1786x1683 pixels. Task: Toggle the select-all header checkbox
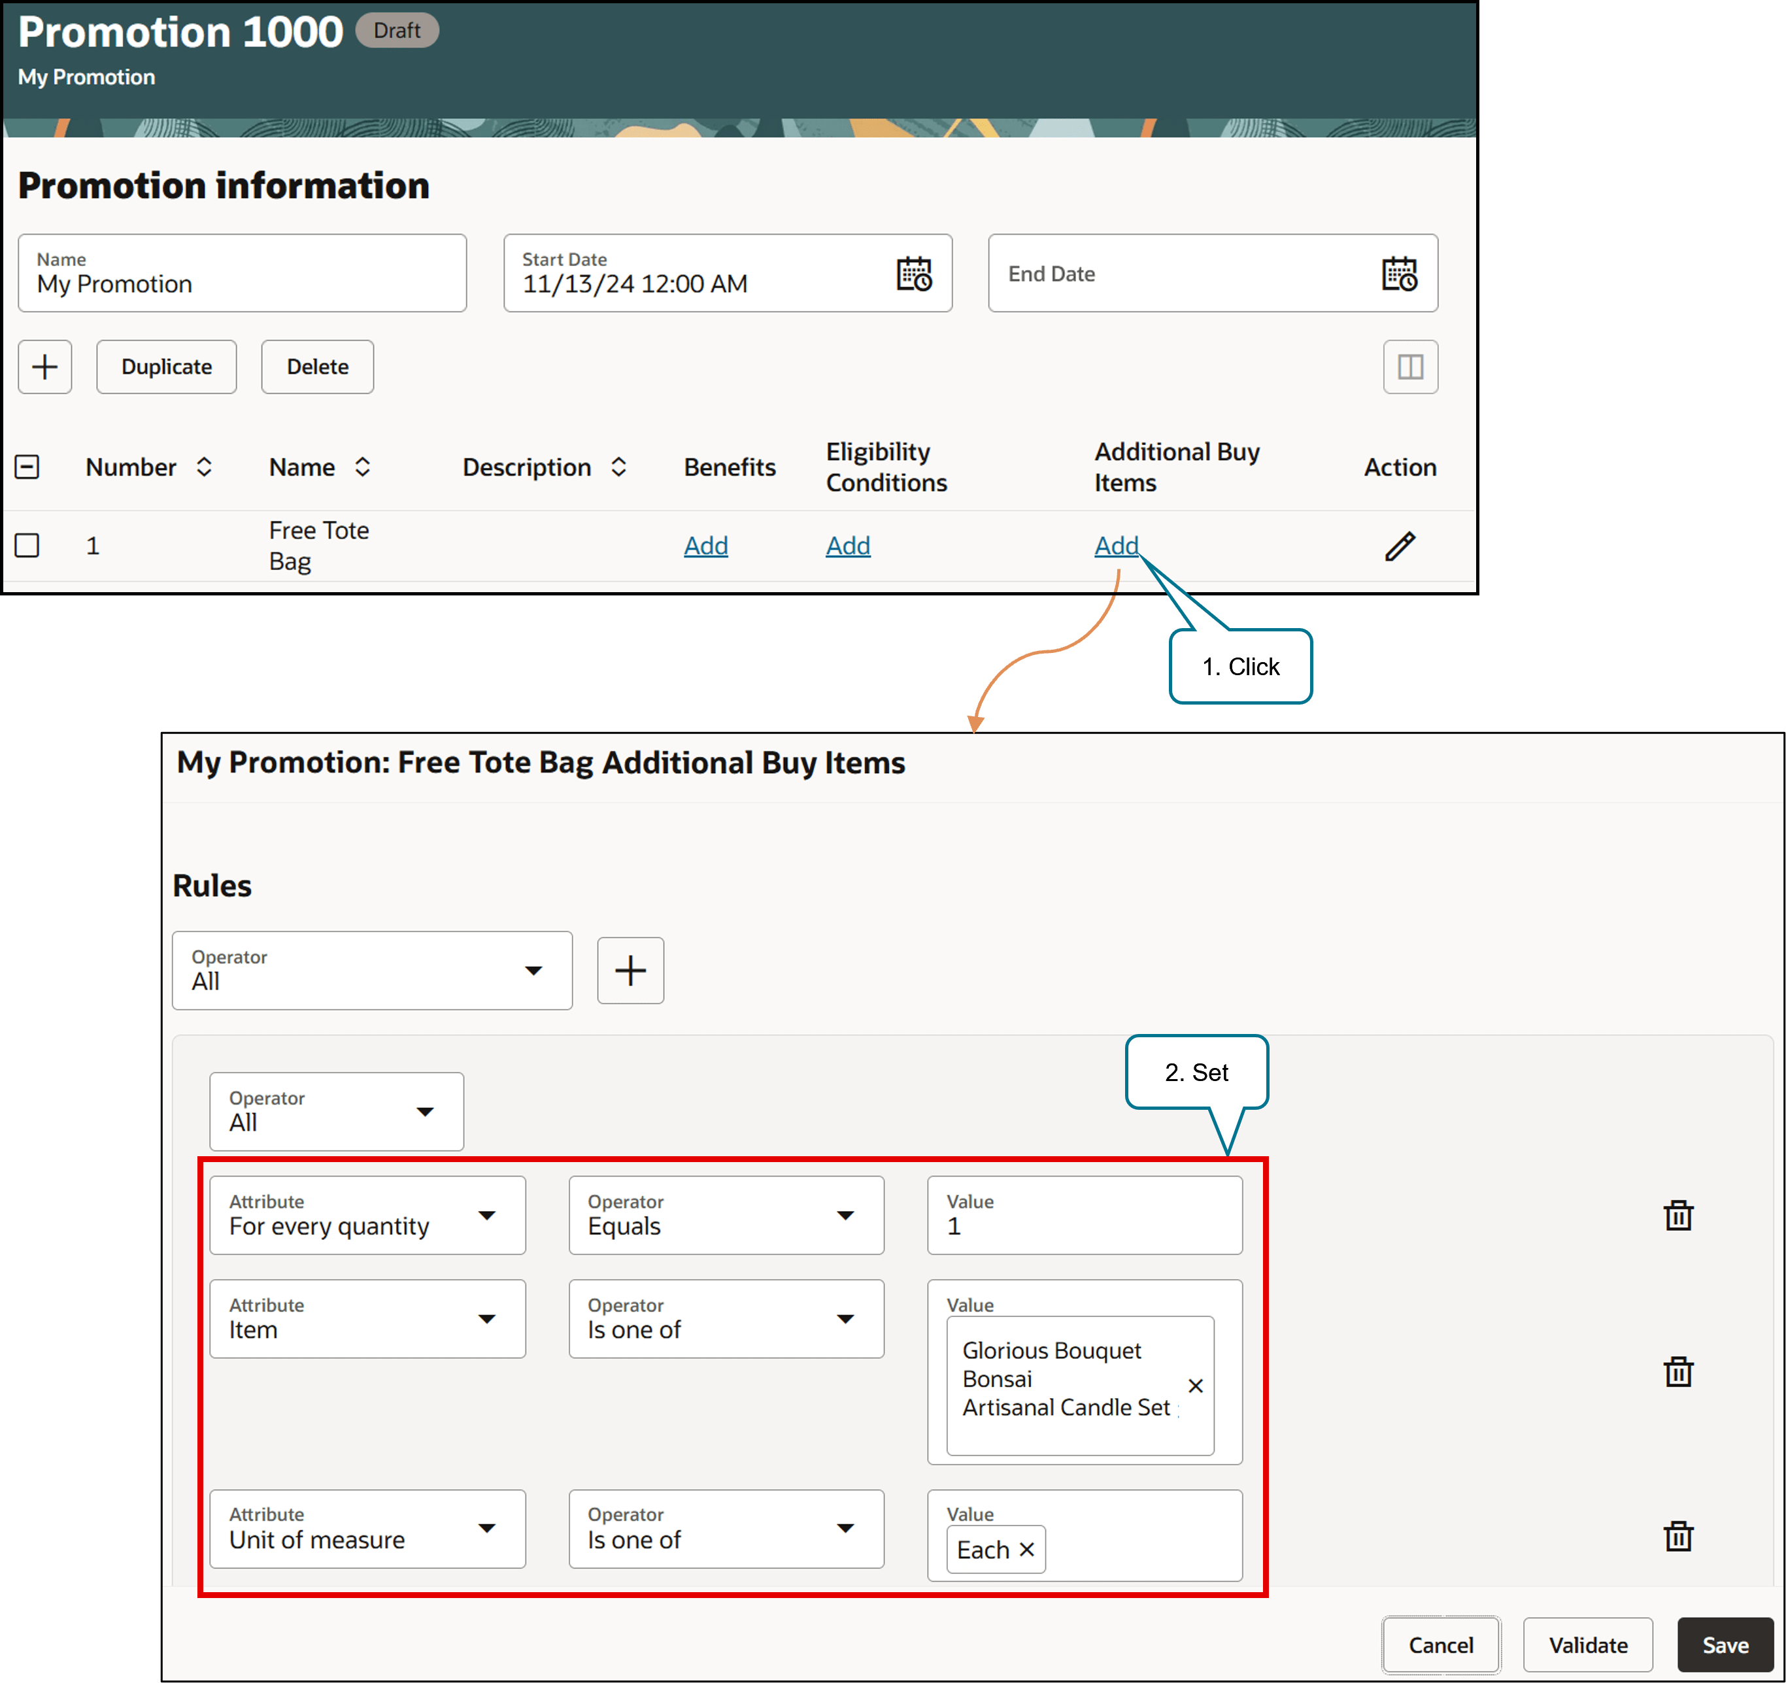[x=28, y=467]
